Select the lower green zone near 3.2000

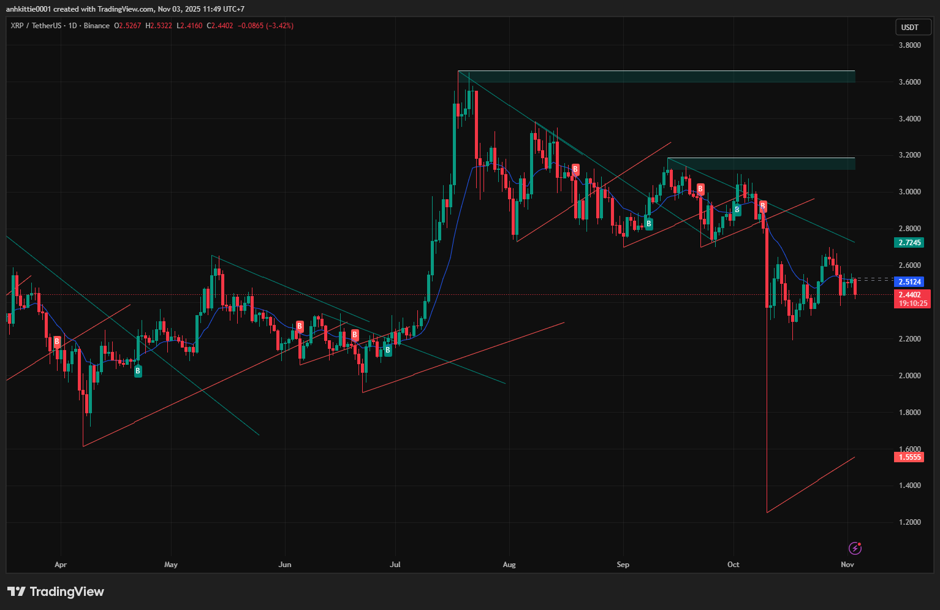click(x=760, y=164)
